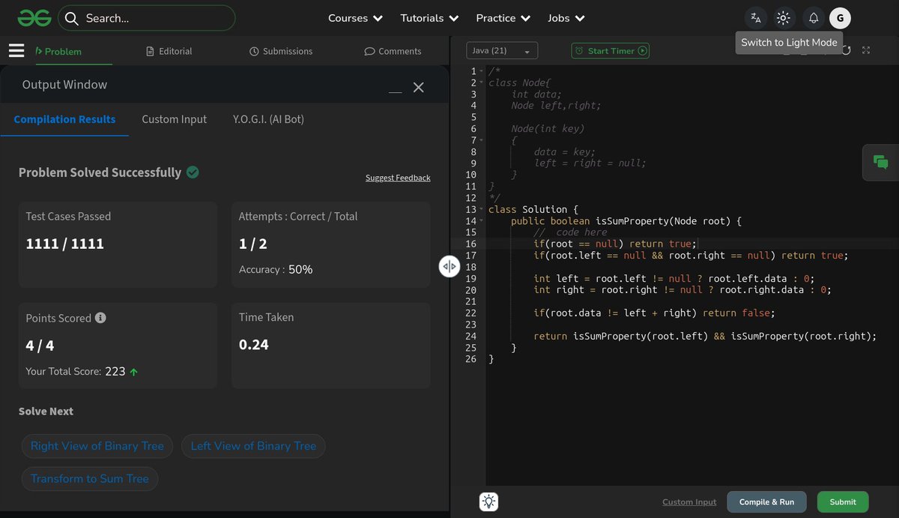Viewport: 899px width, 518px height.
Task: Select the Compilation Results tab
Action: pyautogui.click(x=64, y=119)
